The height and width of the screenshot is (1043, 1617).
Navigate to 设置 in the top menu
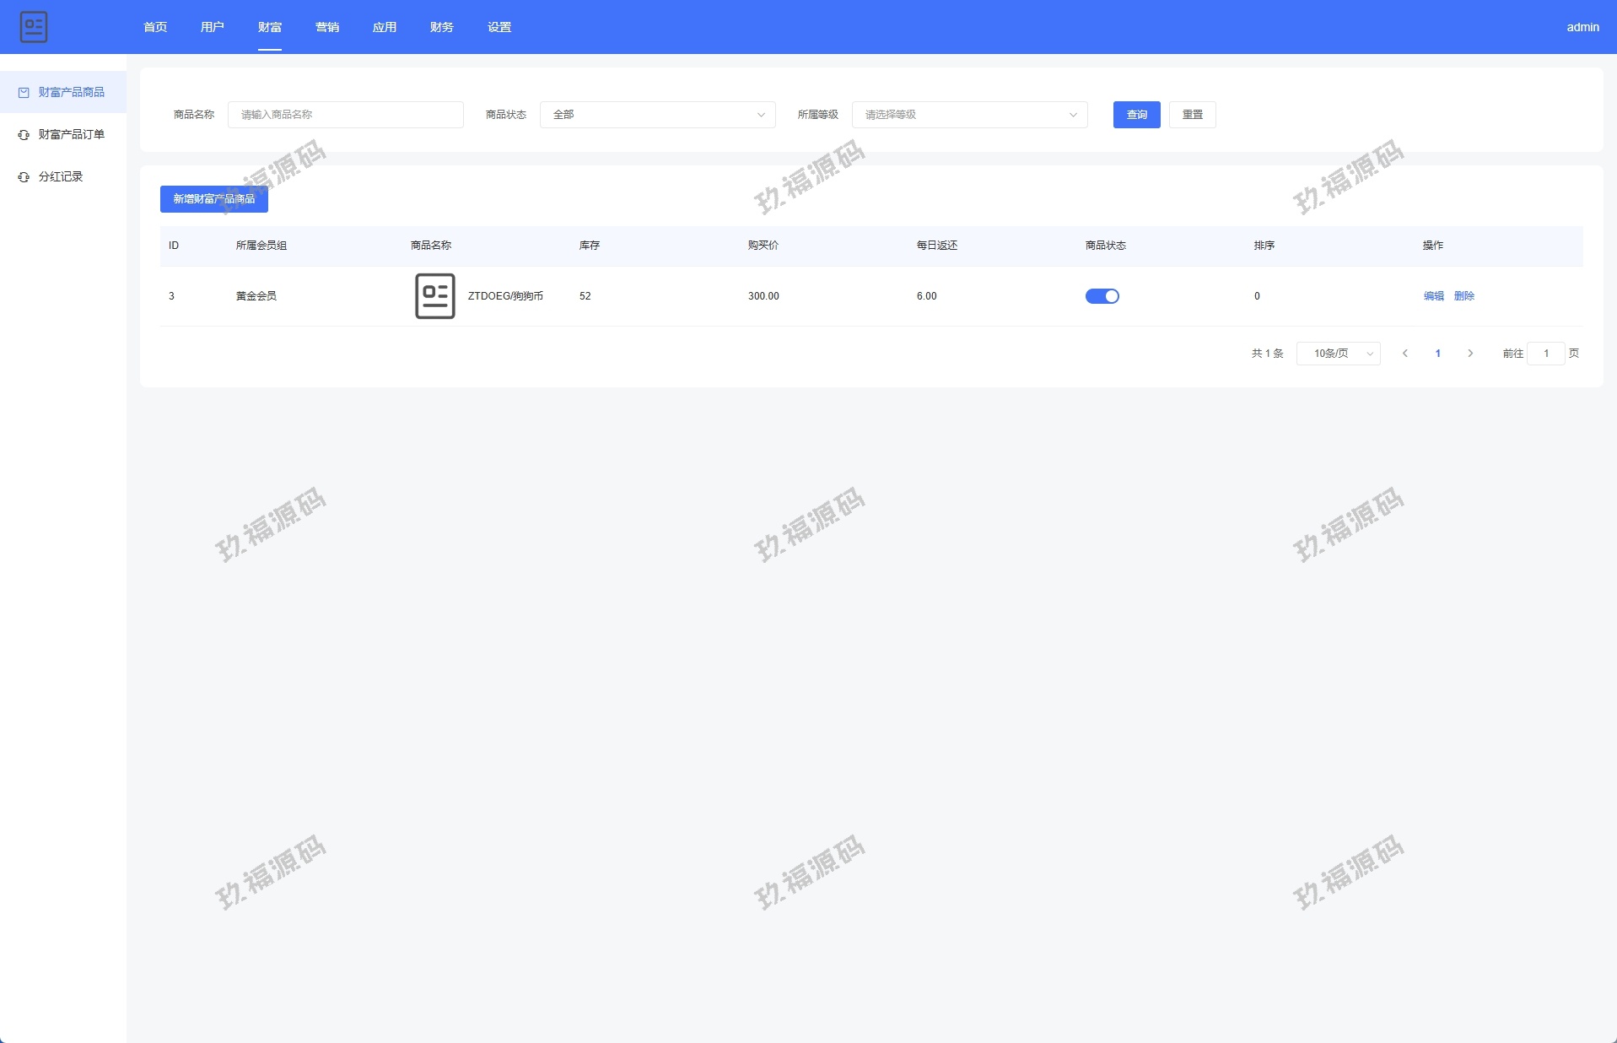[x=499, y=27]
